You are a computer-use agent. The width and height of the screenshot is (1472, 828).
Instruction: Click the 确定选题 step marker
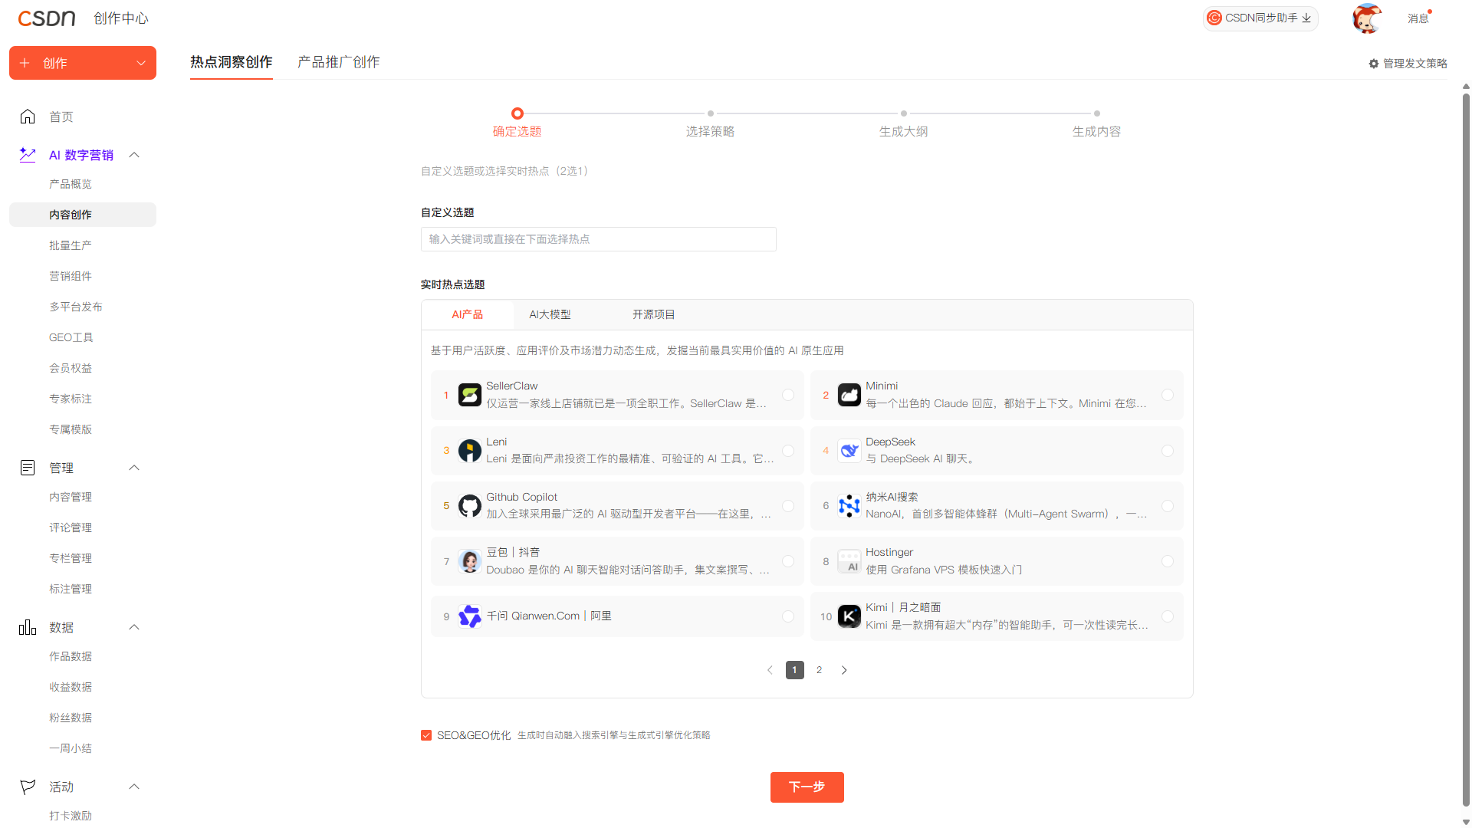point(517,113)
